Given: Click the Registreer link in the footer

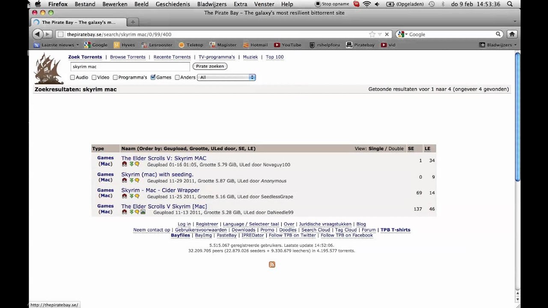Looking at the screenshot, I should [207, 224].
